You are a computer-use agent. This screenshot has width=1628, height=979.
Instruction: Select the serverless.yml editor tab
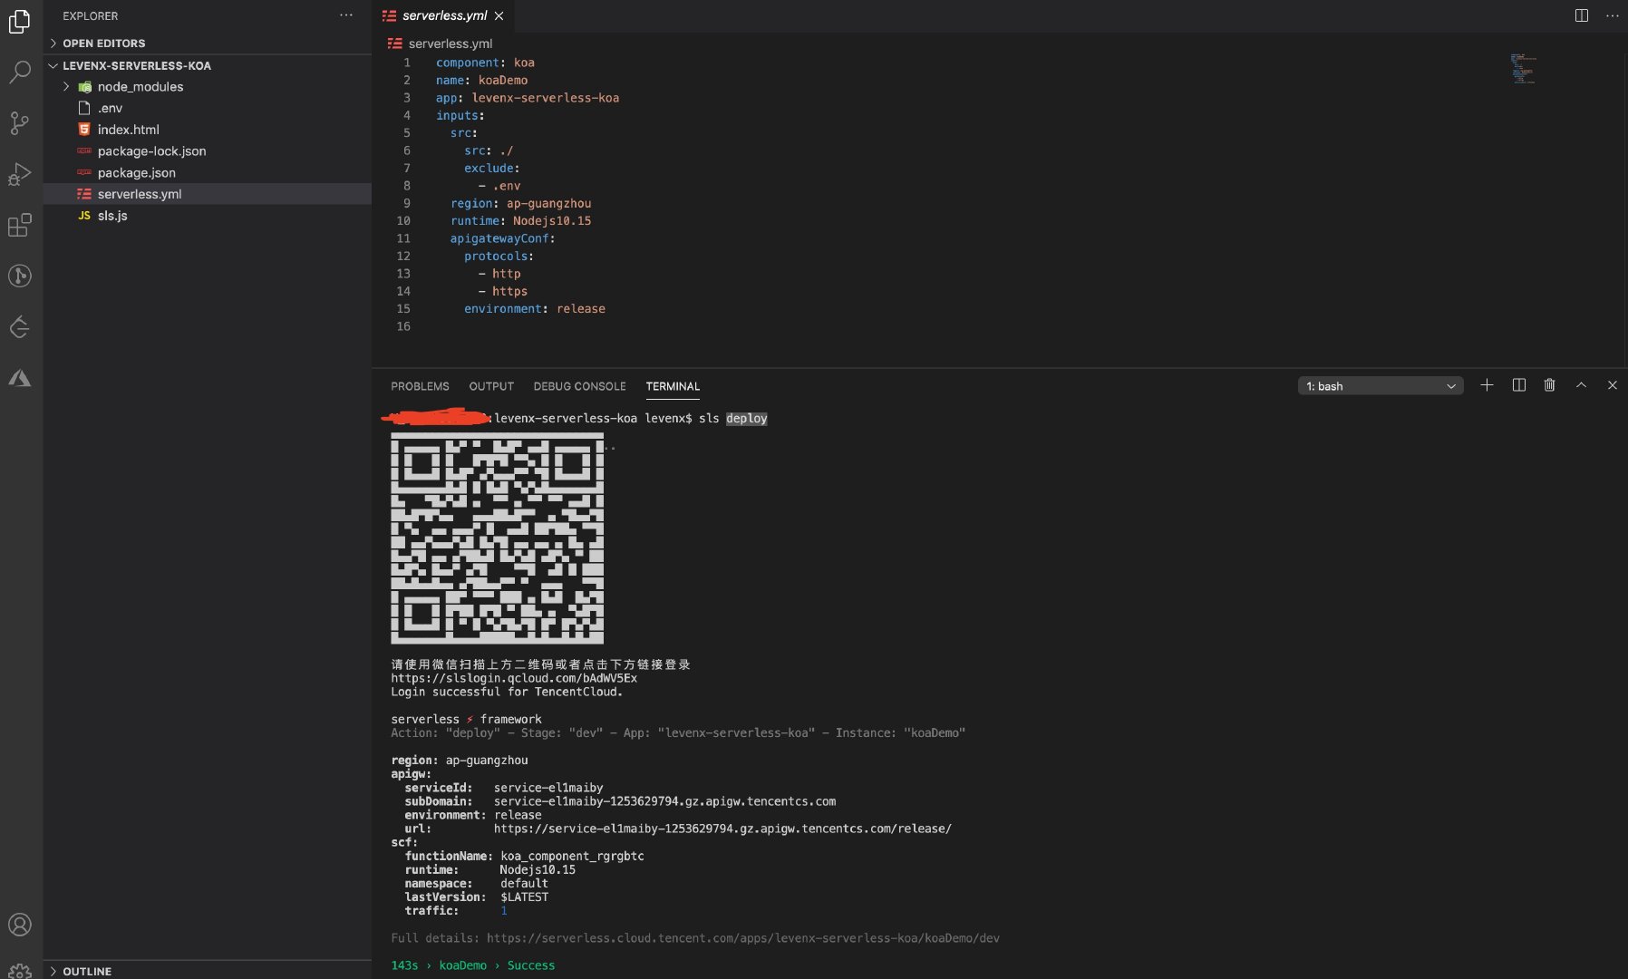click(x=443, y=15)
